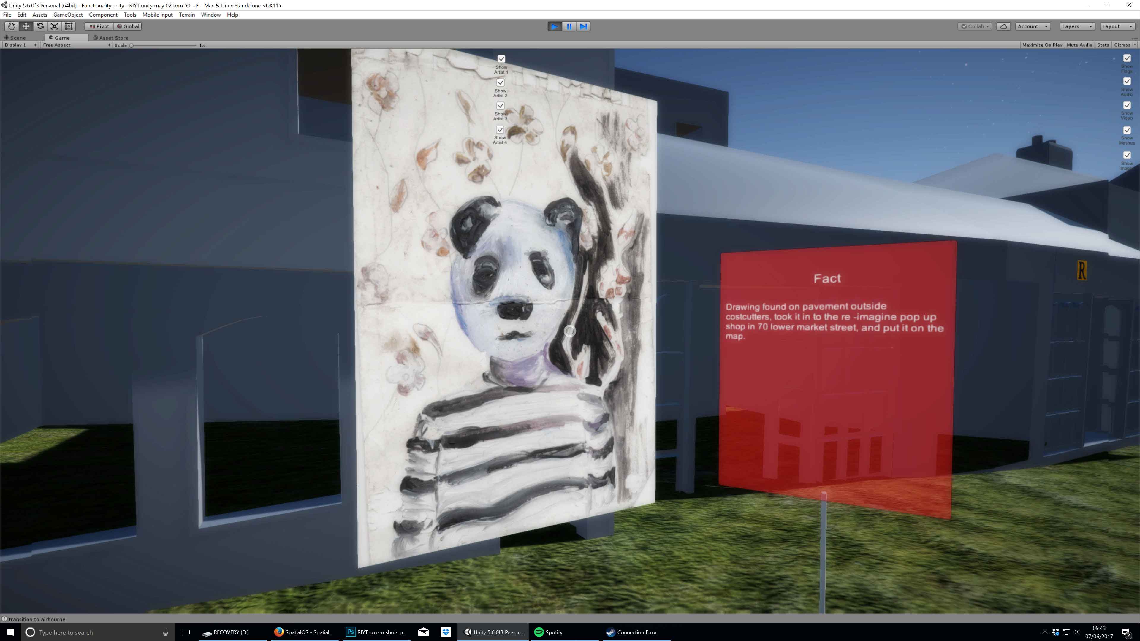Select the Rotate tool icon

(40, 26)
